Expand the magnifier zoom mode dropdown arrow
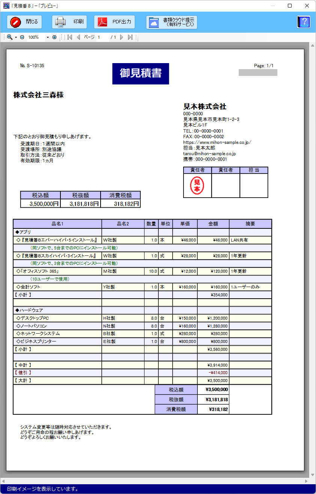The height and width of the screenshot is (494, 316). [x=16, y=38]
